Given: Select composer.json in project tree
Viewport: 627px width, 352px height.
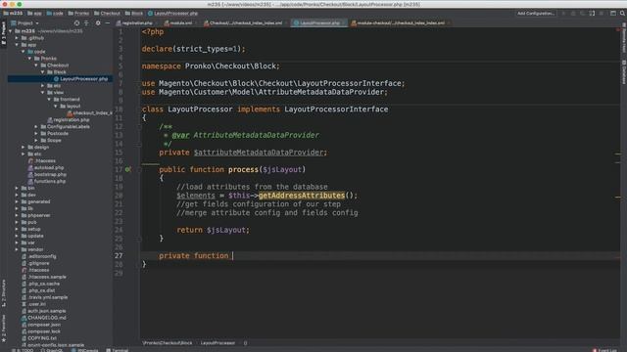Looking at the screenshot, I should 44,325.
